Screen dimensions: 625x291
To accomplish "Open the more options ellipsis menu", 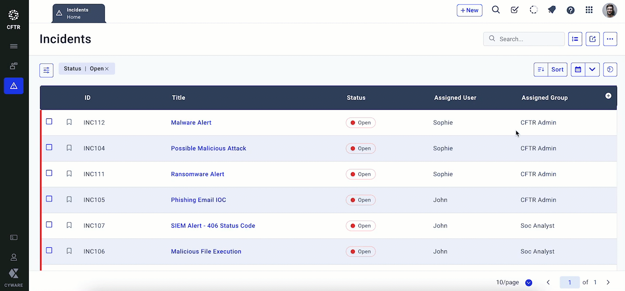I will click(x=610, y=39).
